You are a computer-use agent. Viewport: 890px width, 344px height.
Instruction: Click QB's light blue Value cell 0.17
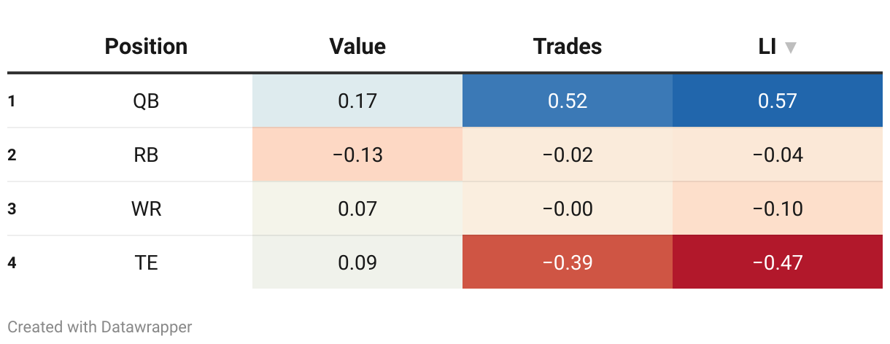point(357,101)
